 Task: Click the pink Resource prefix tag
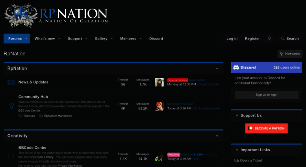tap(174, 154)
